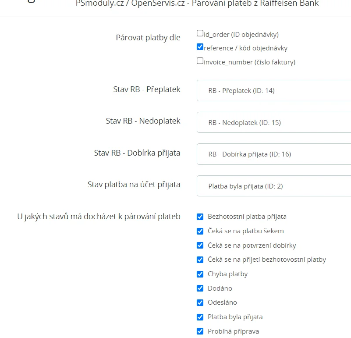Image resolution: width=351 pixels, height=338 pixels.
Task: Disable Čeká se na potvrzení dobírky
Action: tap(200, 245)
